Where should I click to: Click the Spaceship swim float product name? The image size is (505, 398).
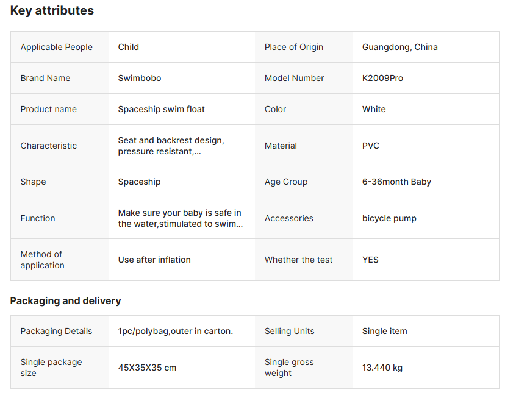[161, 109]
